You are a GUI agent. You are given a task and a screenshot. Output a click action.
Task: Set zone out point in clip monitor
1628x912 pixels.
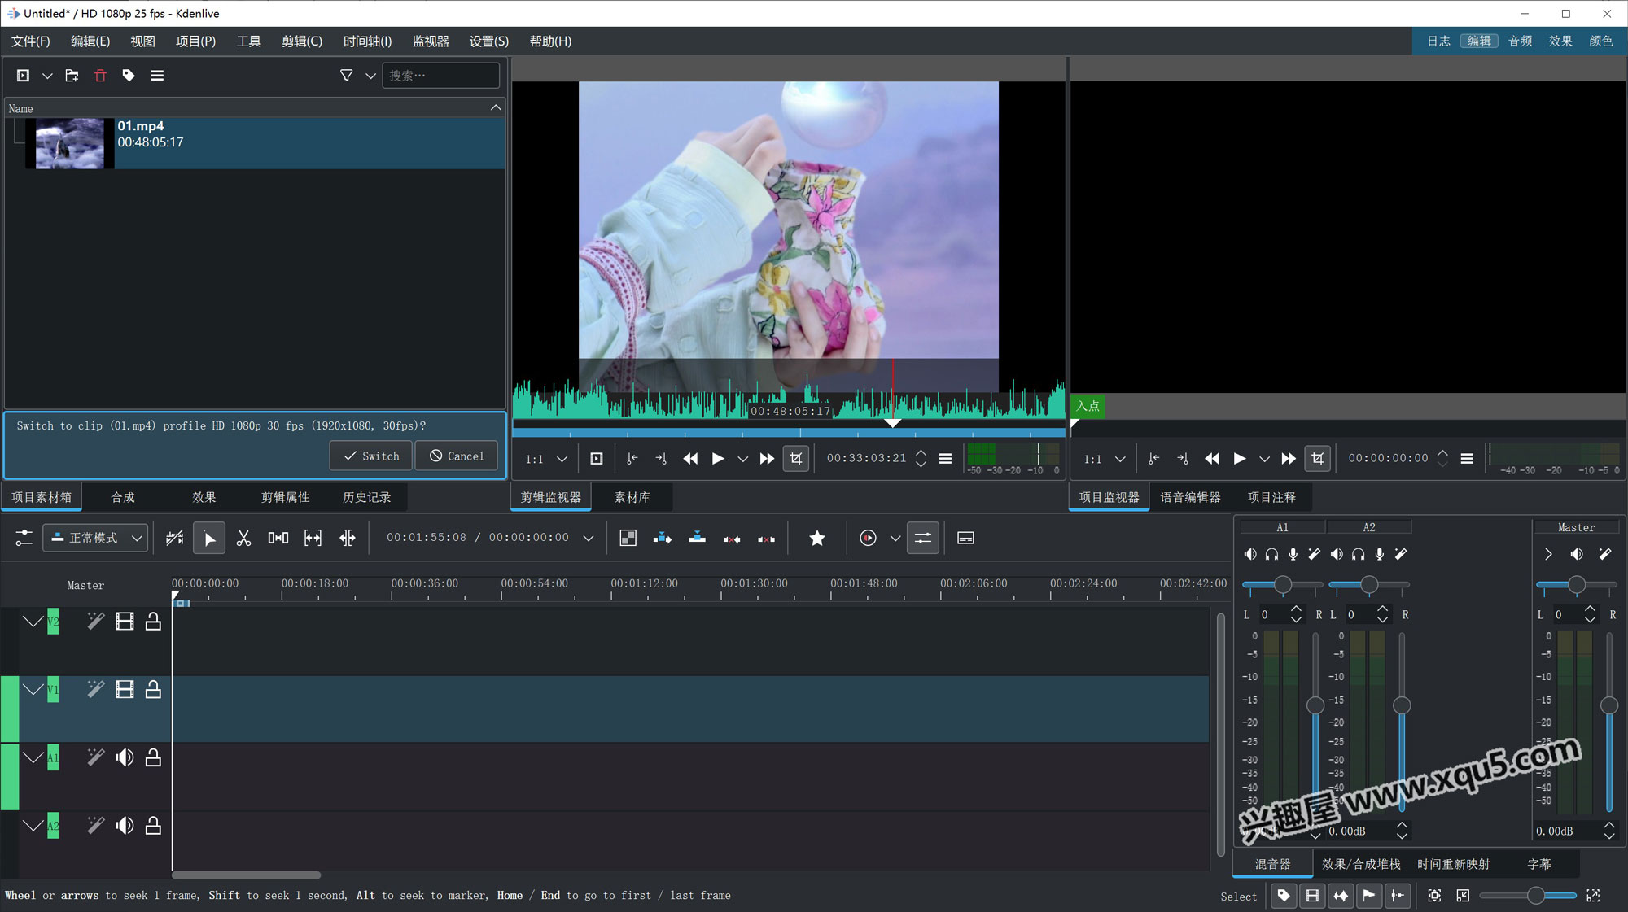pyautogui.click(x=661, y=459)
